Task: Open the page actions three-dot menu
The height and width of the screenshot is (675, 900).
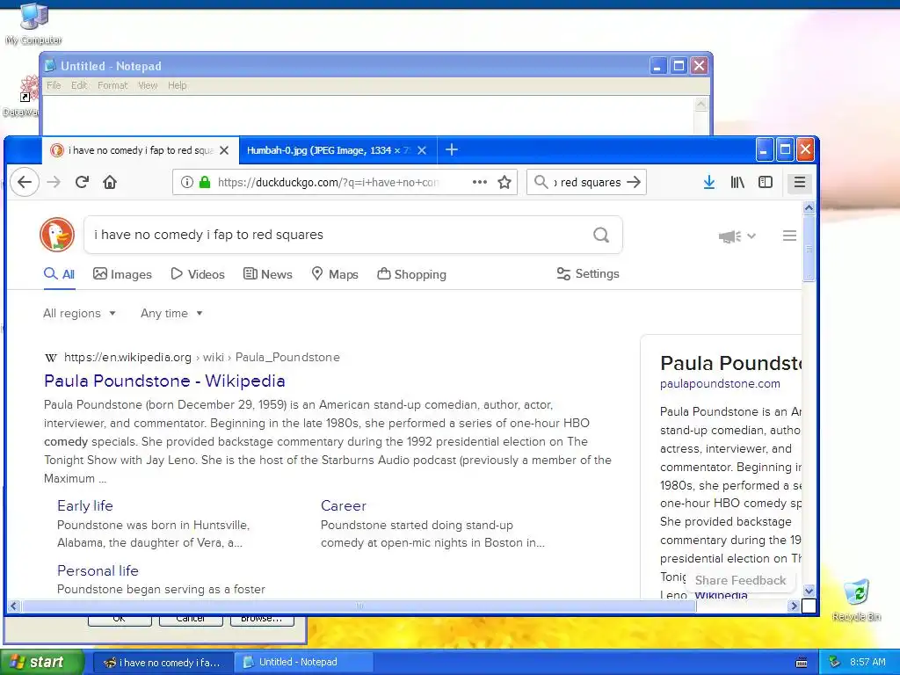Action: pos(479,183)
